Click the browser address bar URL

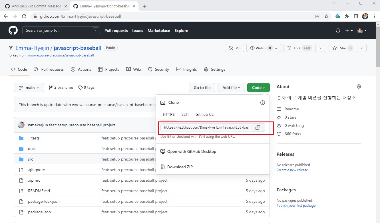80,16
